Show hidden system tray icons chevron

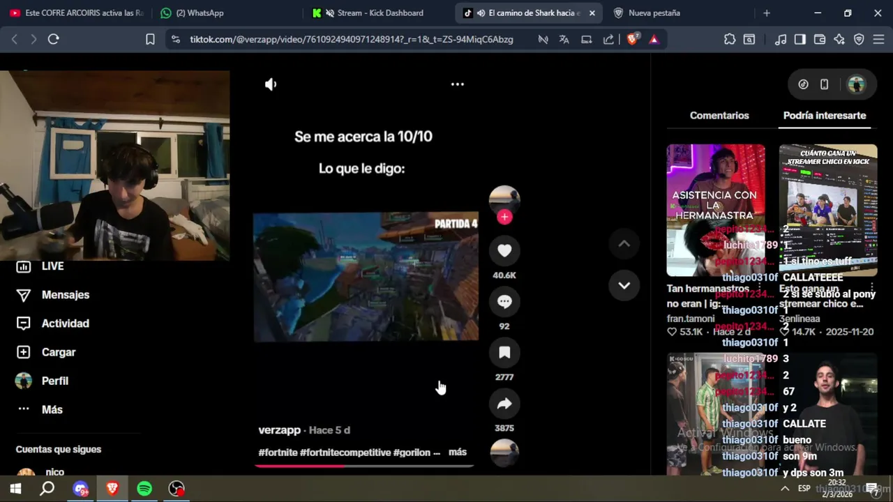point(784,489)
